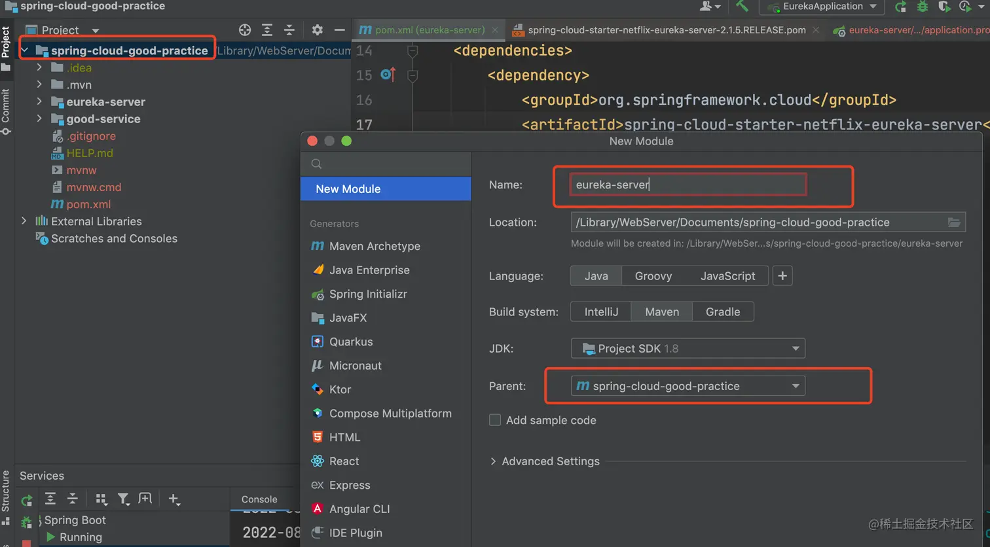Select JavaScript as the language
The height and width of the screenshot is (547, 990).
[727, 276]
